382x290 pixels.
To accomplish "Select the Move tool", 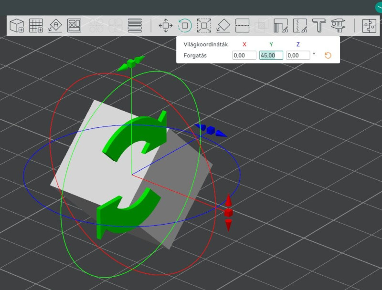I will [166, 26].
